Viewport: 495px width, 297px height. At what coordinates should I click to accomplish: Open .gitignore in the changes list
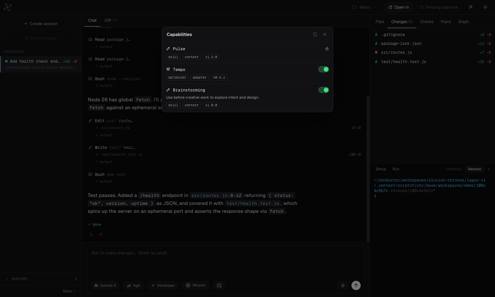tap(433, 35)
